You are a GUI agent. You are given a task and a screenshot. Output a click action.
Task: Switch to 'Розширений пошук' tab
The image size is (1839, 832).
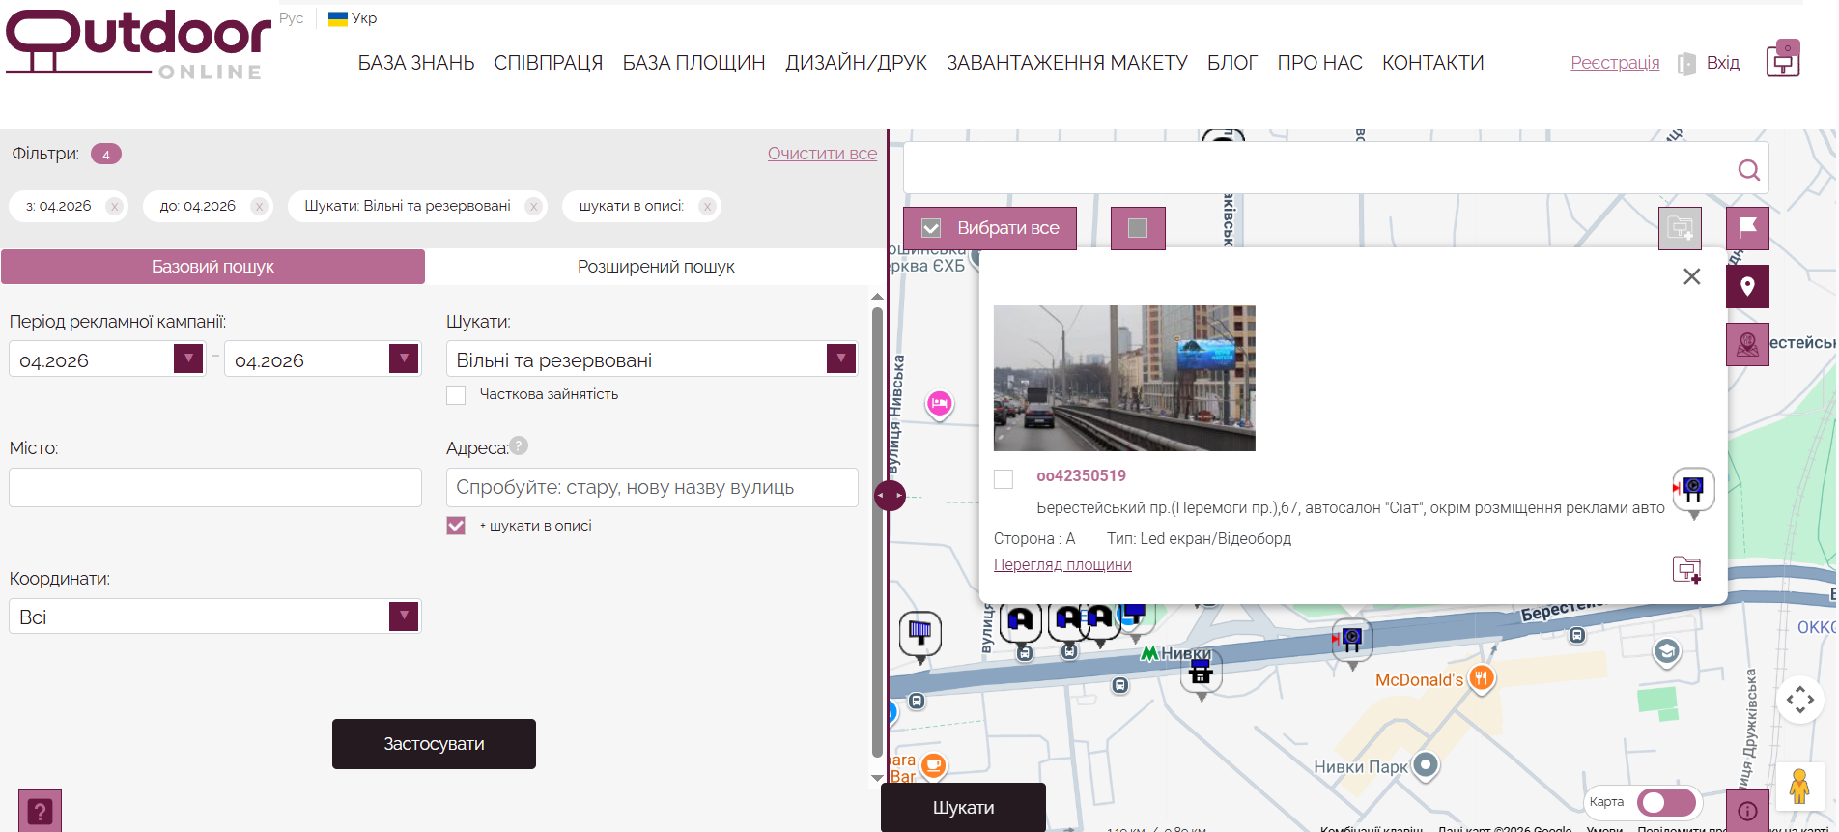656,267
